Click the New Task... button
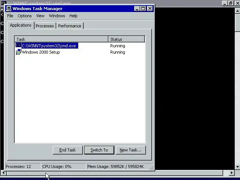 pos(130,150)
